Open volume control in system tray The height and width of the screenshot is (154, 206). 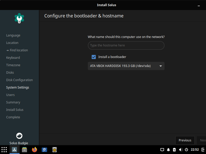[x=181, y=150]
